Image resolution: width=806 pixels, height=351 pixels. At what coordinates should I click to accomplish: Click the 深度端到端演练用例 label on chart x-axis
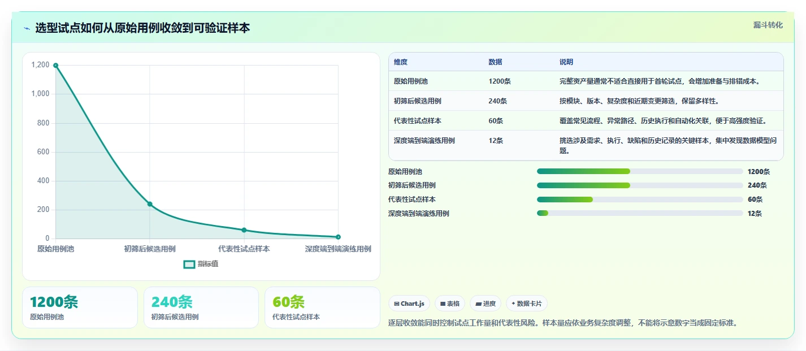[338, 249]
